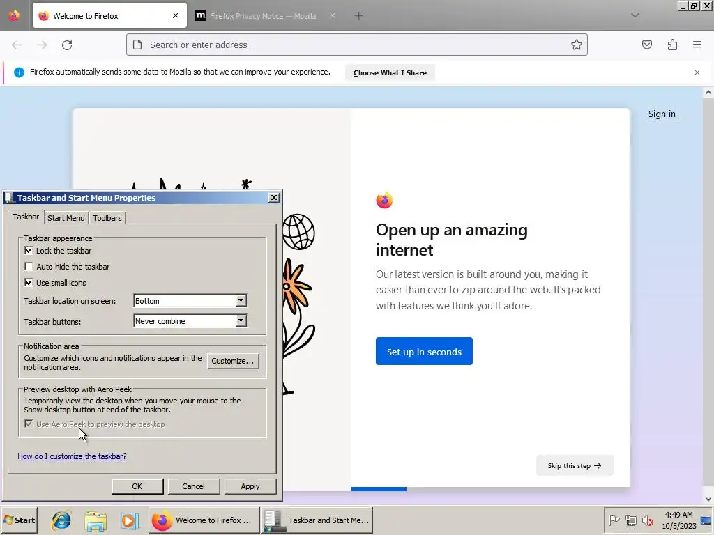Viewport: 714px width, 535px height.
Task: Bookmark this page with the star icon
Action: click(577, 45)
